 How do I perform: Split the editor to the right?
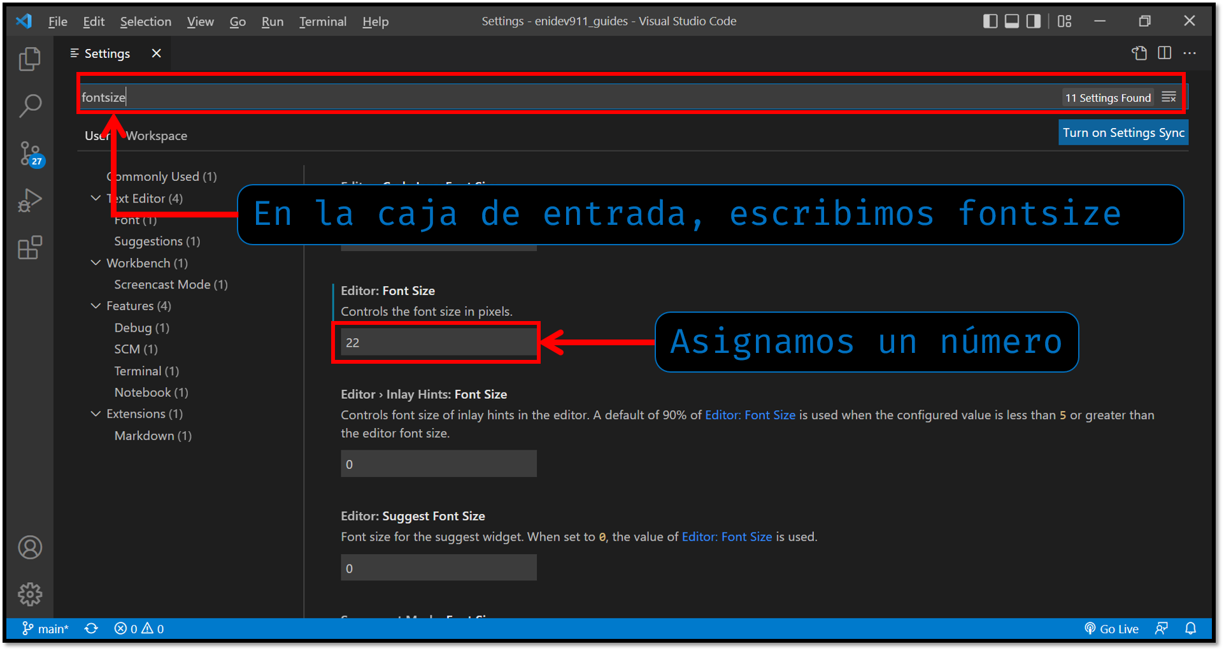click(x=1165, y=54)
